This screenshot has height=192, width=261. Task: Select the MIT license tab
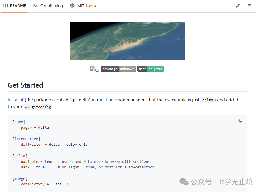(87, 6)
